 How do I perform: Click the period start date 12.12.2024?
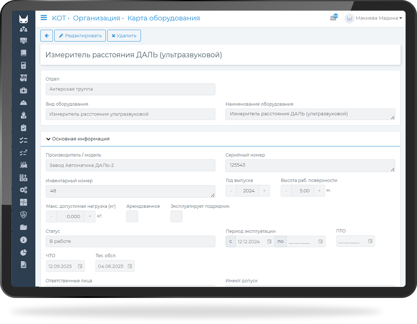tap(255, 242)
